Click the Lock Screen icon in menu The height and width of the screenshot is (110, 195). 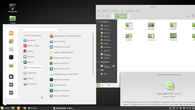tap(11, 76)
